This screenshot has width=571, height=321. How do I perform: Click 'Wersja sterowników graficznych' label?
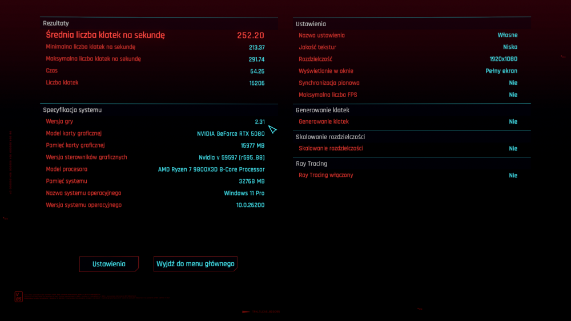tap(86, 157)
